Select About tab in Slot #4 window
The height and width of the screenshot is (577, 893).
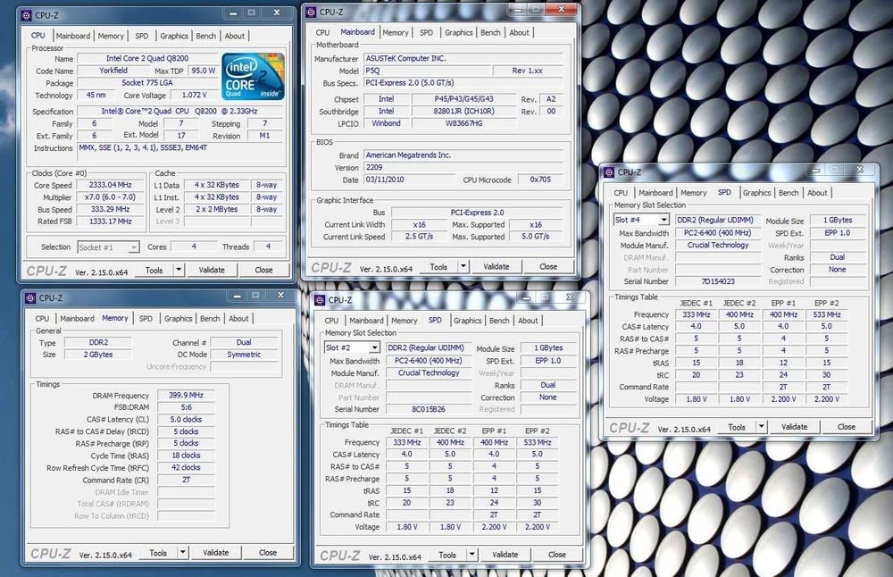817,192
